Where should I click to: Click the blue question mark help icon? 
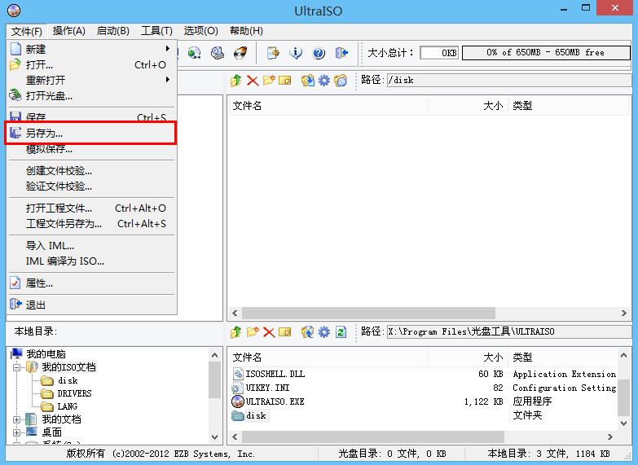(x=319, y=53)
